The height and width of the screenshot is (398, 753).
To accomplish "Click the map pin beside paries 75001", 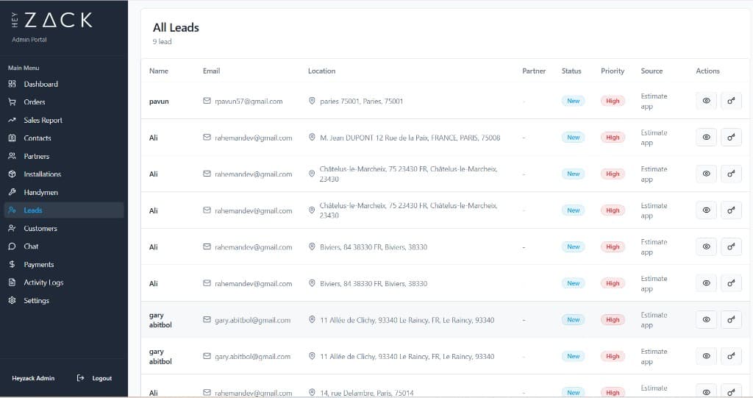I will [x=312, y=101].
